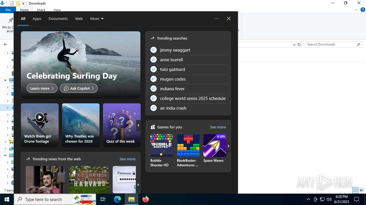This screenshot has width=366, height=205.
Task: Go back in File Explorer
Action: pos(5,44)
